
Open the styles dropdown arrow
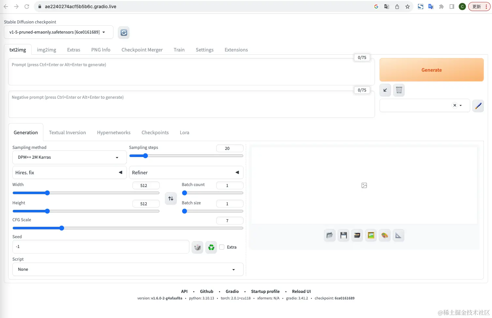coord(461,105)
